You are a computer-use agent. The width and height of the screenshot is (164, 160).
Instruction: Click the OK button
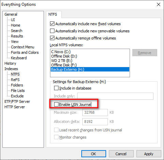pyautogui.click(x=94, y=154)
